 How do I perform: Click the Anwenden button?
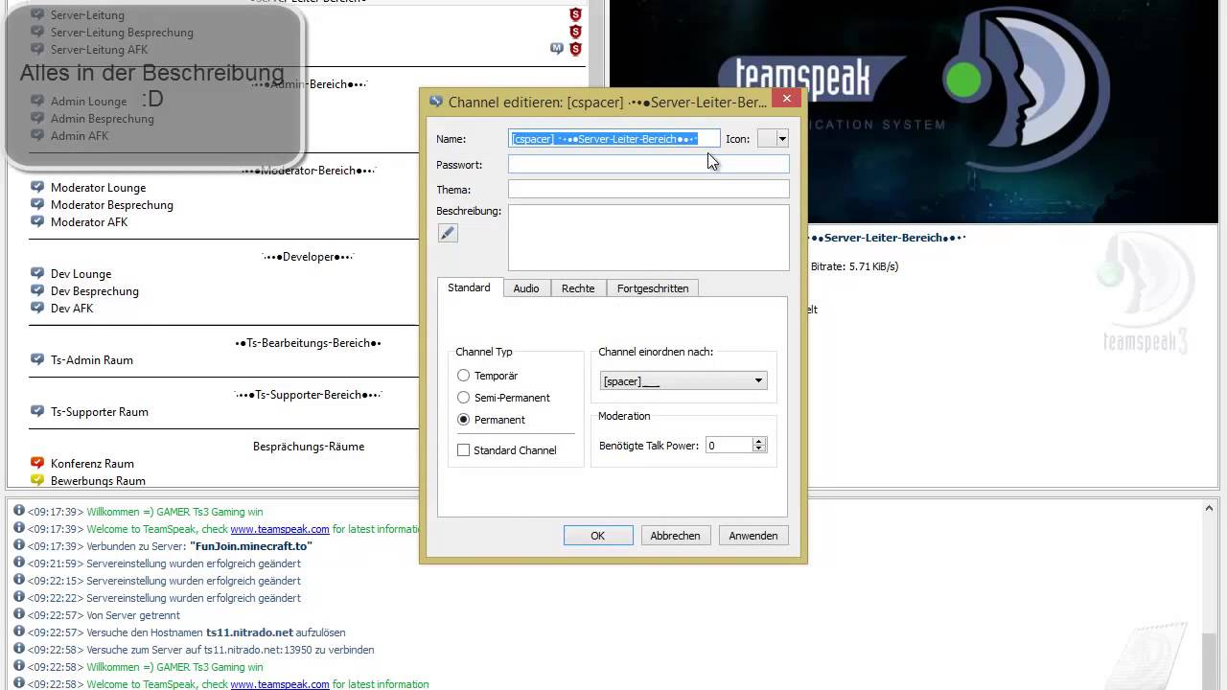click(753, 536)
